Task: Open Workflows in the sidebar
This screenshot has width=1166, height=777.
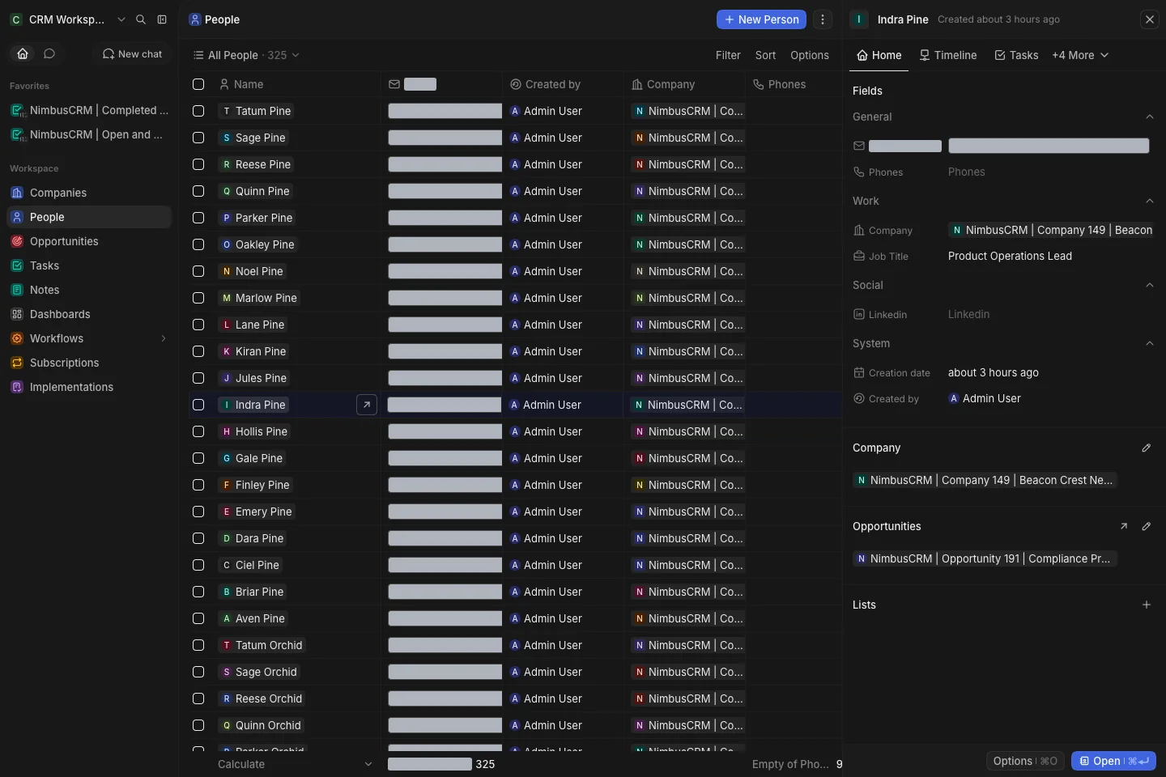Action: [x=89, y=338]
